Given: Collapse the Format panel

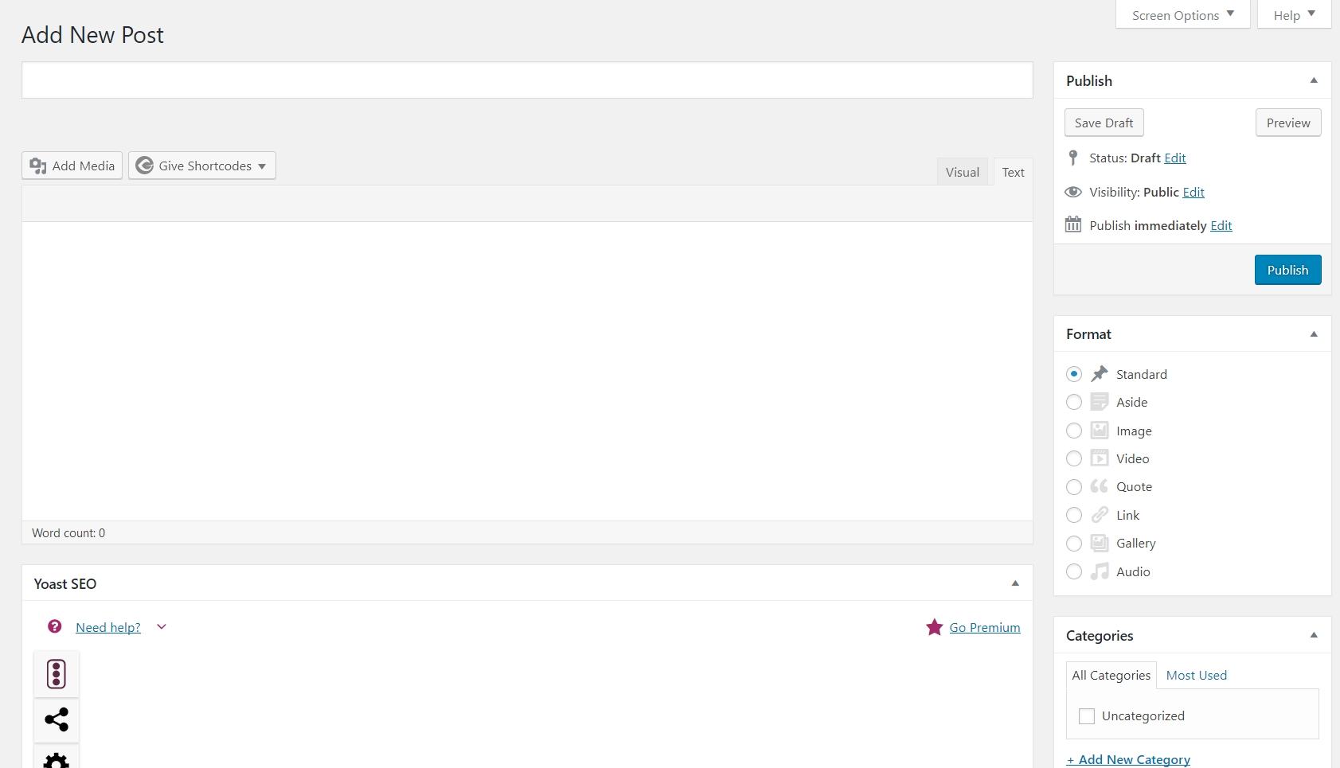Looking at the screenshot, I should click(1314, 334).
